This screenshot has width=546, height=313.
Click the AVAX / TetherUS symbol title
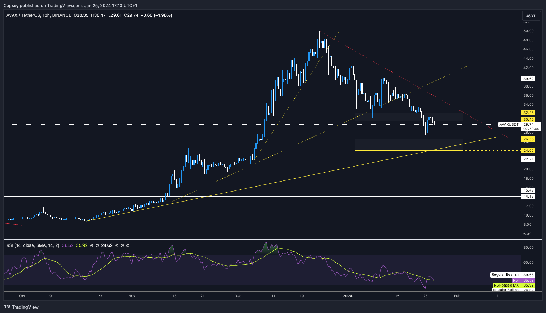pyautogui.click(x=28, y=15)
